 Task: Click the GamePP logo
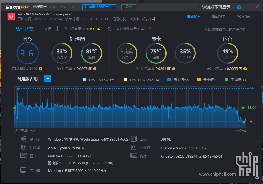click(17, 7)
